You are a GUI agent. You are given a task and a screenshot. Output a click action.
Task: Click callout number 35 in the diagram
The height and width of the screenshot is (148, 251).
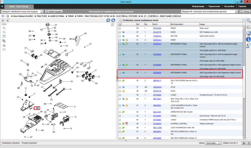[x=37, y=108]
